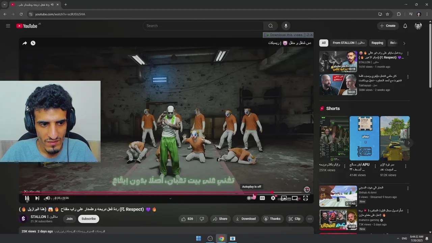Close the Download this video overlay

[311, 35]
